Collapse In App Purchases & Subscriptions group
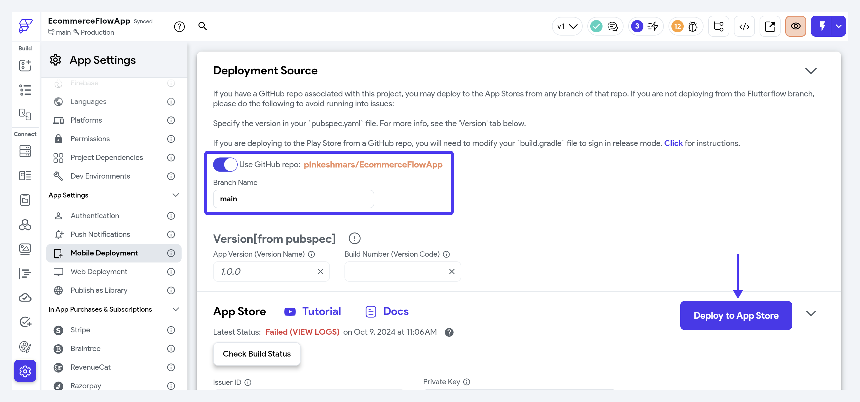The height and width of the screenshot is (402, 860). pos(176,309)
